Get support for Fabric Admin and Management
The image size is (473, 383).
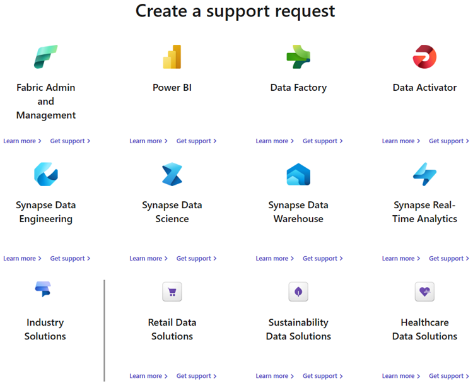tap(70, 141)
